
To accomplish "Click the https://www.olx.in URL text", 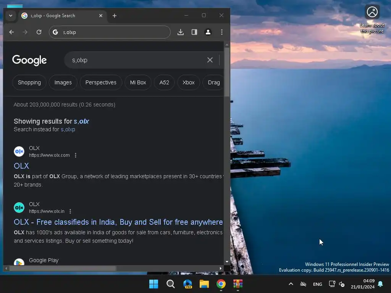I will point(47,211).
